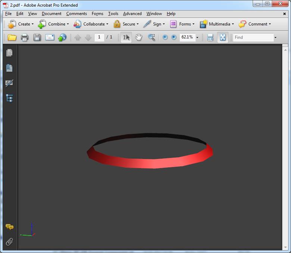Toggle the Fit Page view button
Image resolution: width=291 pixels, height=253 pixels.
(222, 37)
